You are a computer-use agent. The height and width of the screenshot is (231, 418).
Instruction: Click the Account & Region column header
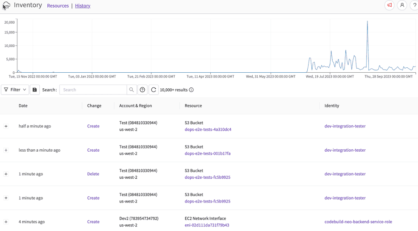coord(135,106)
